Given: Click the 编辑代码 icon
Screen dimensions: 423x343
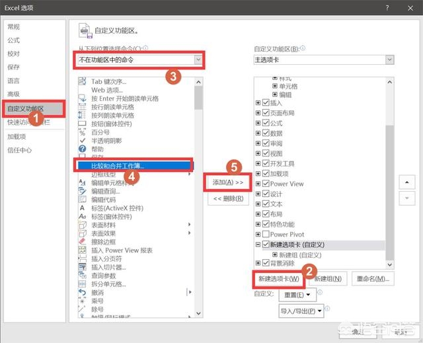Looking at the screenshot, I should [82, 200].
